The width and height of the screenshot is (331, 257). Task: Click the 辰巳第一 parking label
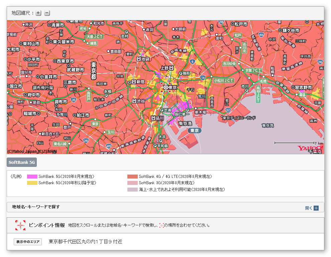pyautogui.click(x=182, y=114)
